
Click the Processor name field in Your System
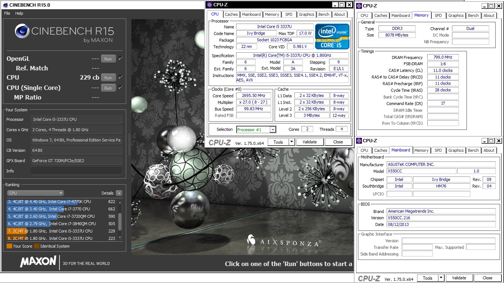(x=76, y=119)
